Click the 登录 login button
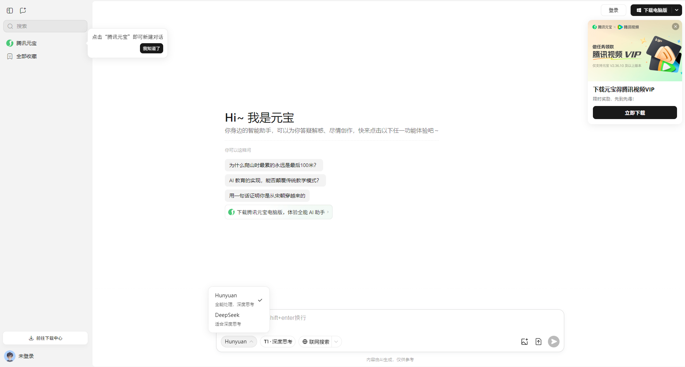 (614, 10)
